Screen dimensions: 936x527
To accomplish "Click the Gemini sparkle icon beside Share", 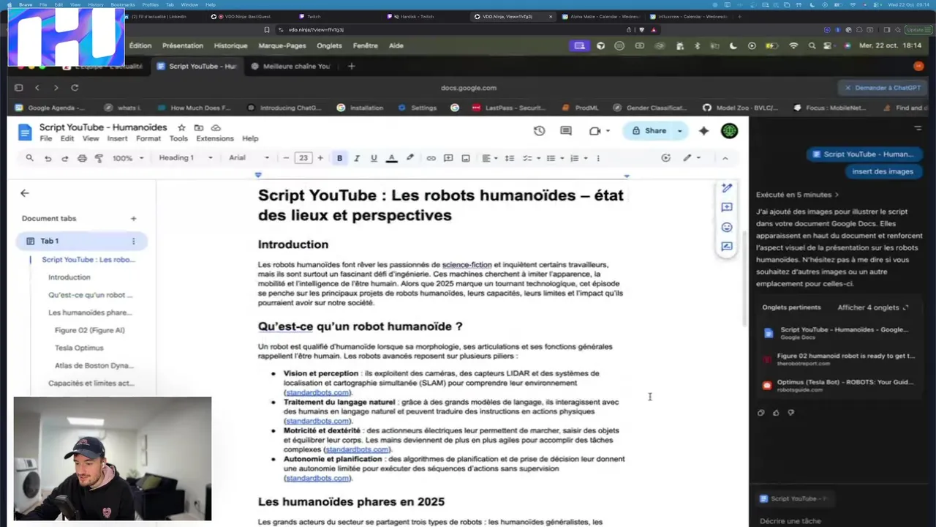I will click(x=703, y=131).
